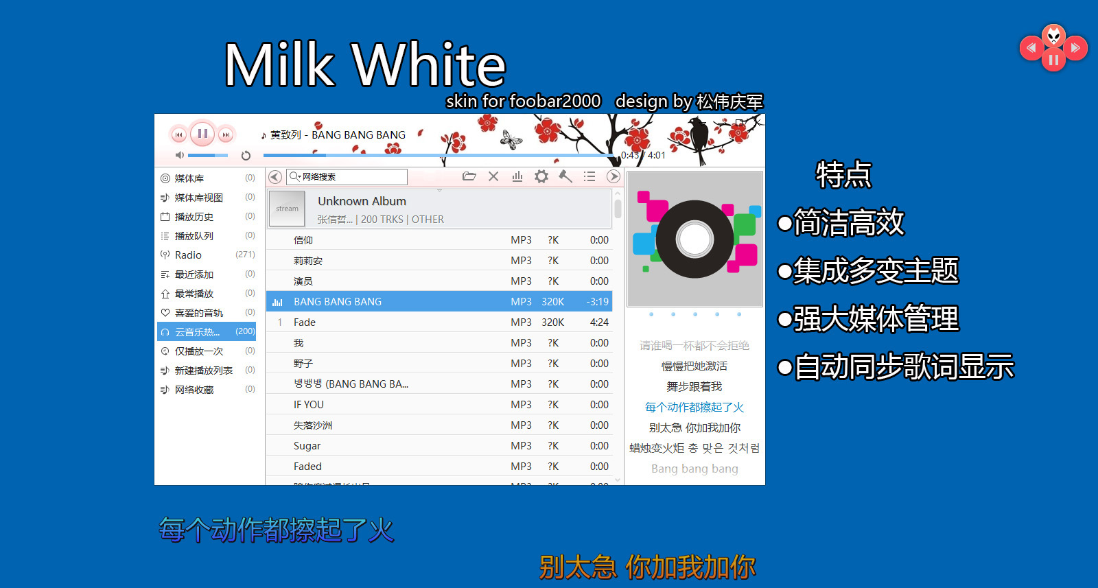This screenshot has height=588, width=1098.
Task: Select the track Faded
Action: coord(439,467)
